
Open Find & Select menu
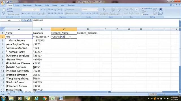click(x=161, y=12)
